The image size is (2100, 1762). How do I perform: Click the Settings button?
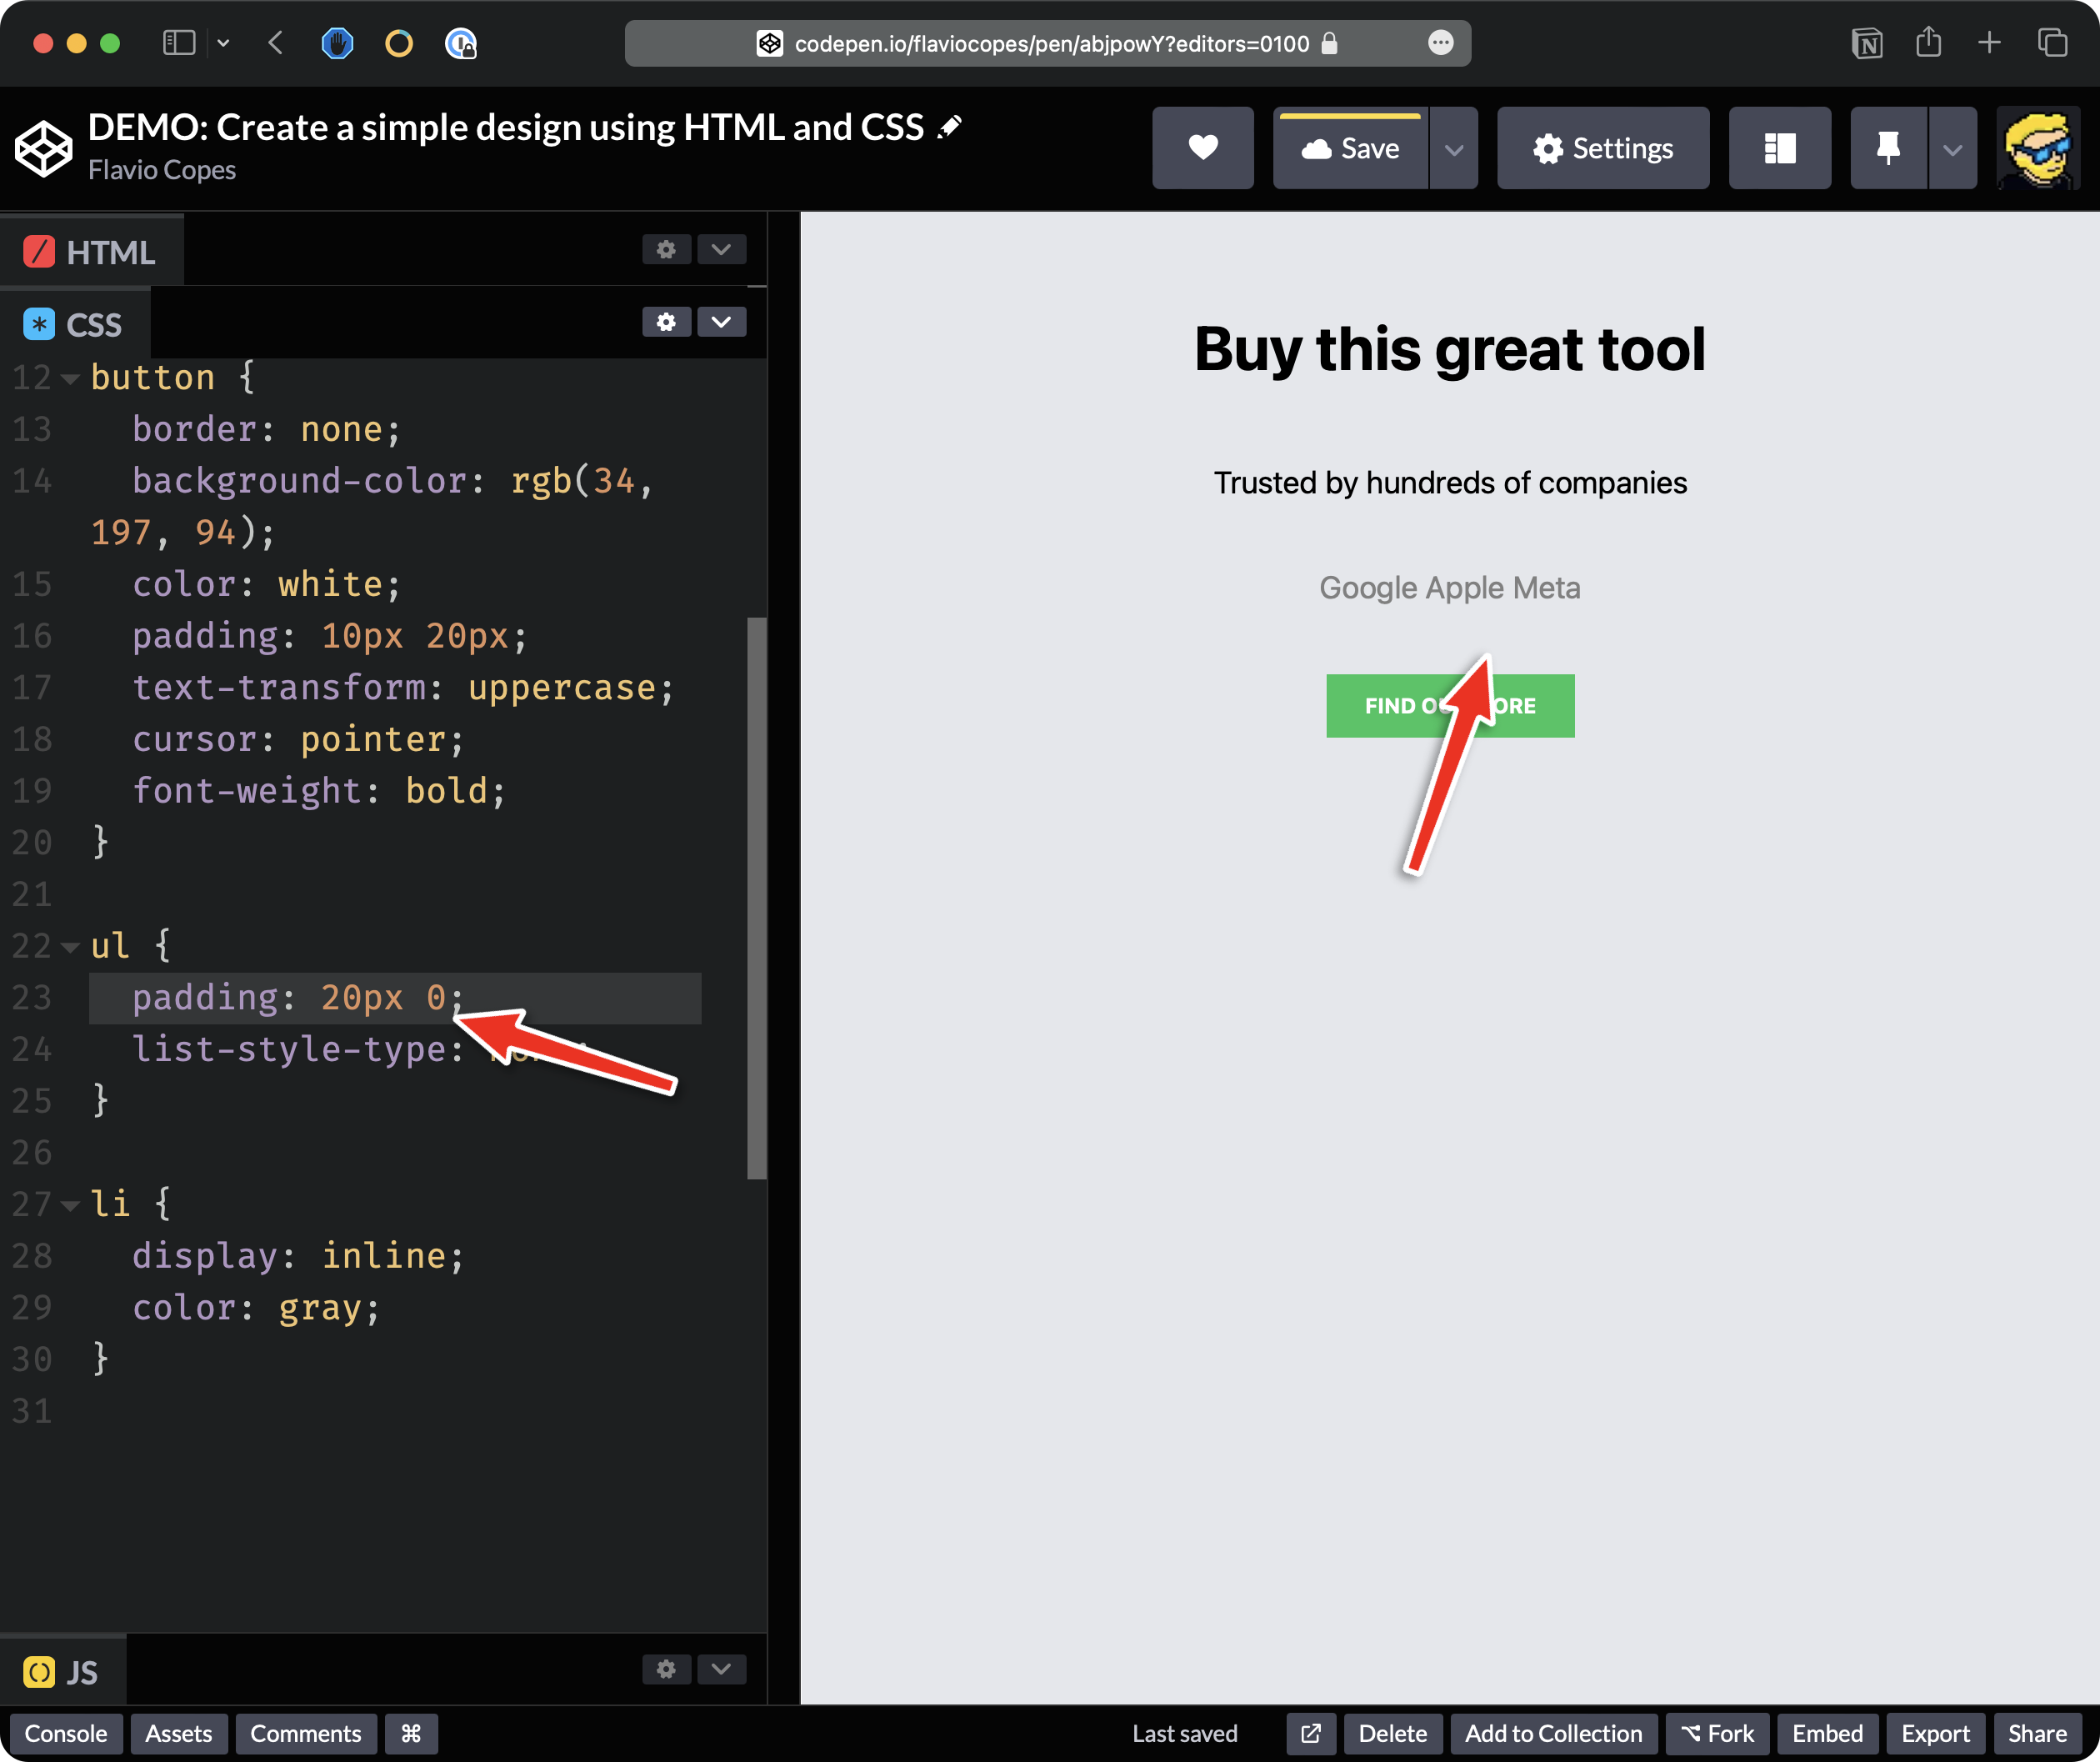pyautogui.click(x=1602, y=148)
